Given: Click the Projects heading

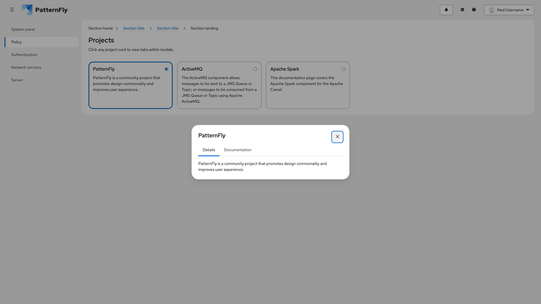Looking at the screenshot, I should tap(101, 41).
